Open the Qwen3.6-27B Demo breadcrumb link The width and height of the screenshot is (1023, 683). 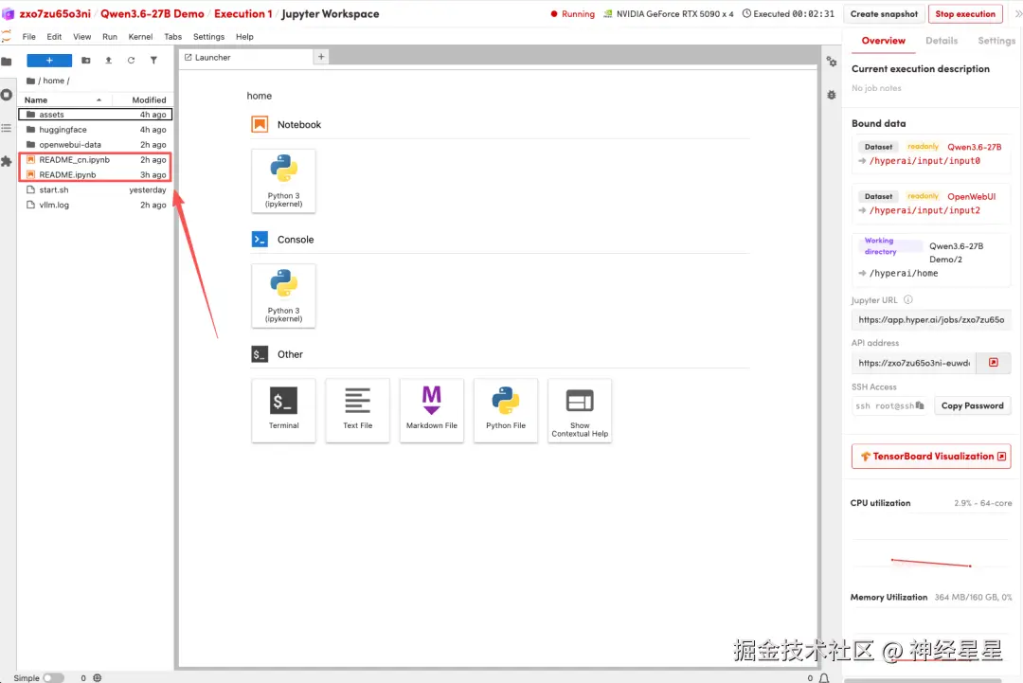[x=152, y=13]
